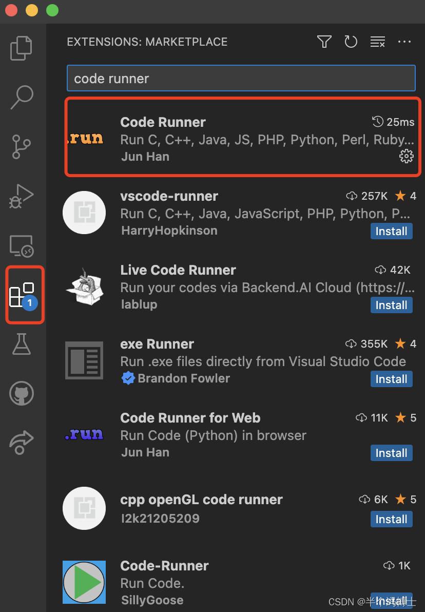The width and height of the screenshot is (425, 612).
Task: Install the vscode-runner extension
Action: click(392, 231)
